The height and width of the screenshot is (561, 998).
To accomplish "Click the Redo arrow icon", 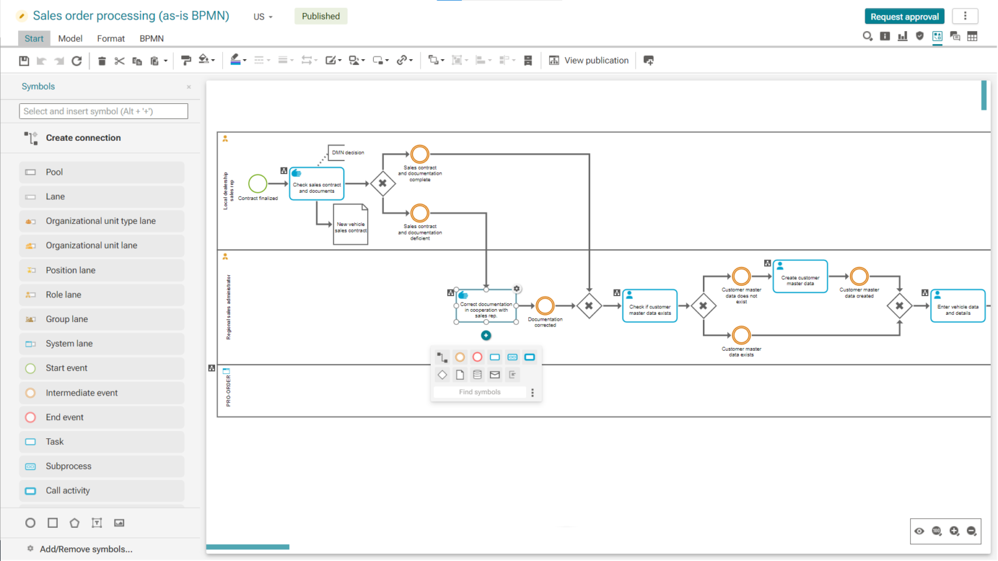I will (58, 60).
